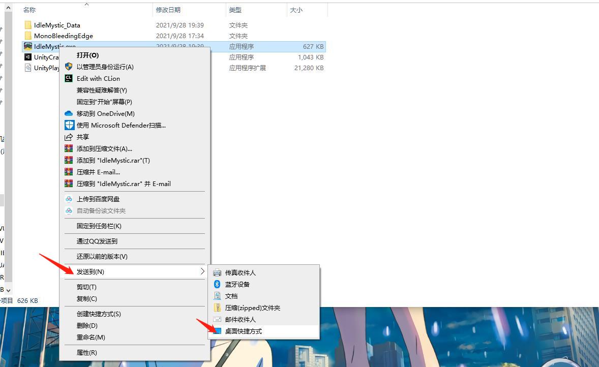Click the fax icon beside 传真收件人
Viewport: 599px width, 367px height.
pos(217,272)
